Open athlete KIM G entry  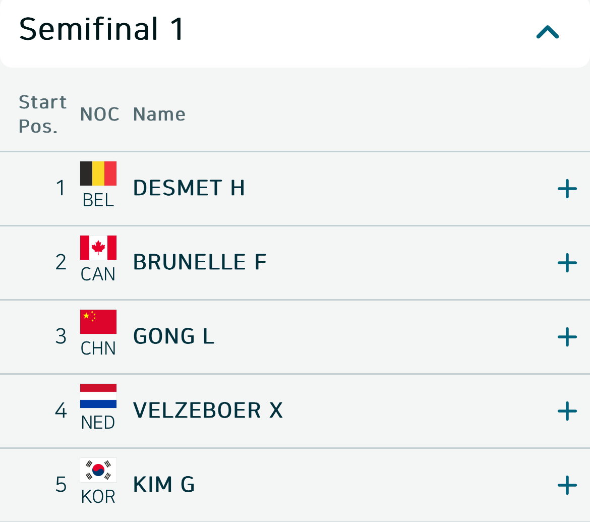pos(164,485)
